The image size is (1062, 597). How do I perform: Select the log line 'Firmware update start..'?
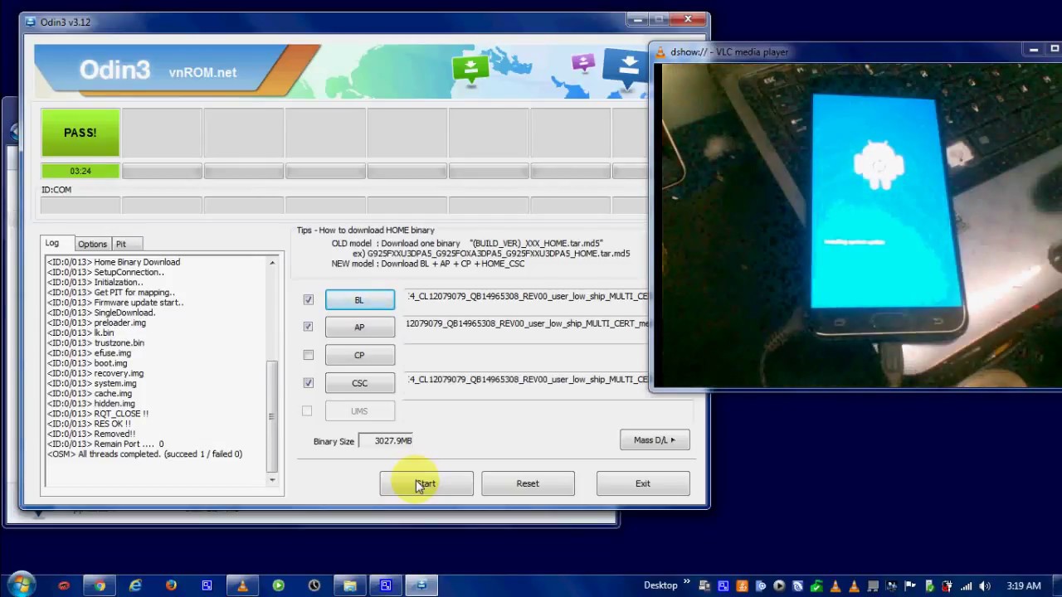pyautogui.click(x=114, y=303)
